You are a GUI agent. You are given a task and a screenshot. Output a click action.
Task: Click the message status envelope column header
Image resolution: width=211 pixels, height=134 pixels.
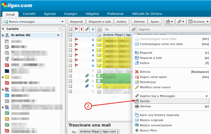tap(99, 29)
